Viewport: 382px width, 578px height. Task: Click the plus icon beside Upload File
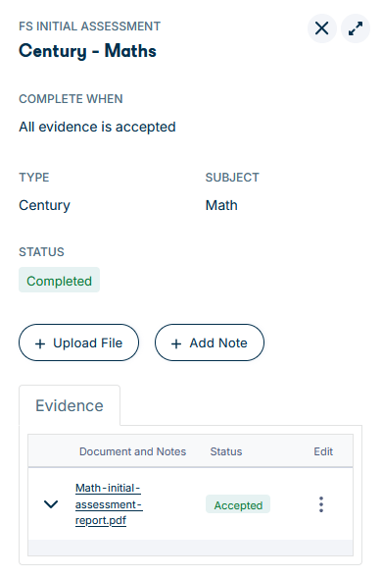40,343
